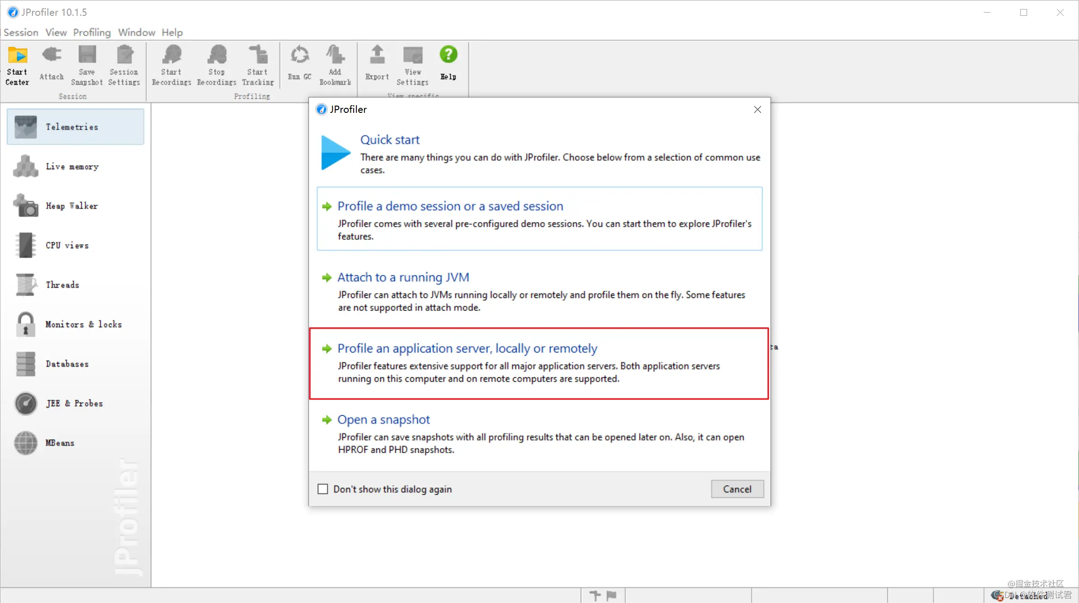Choose Profile a demo session or saved session
Viewport: 1079px width, 603px height.
[x=450, y=206]
